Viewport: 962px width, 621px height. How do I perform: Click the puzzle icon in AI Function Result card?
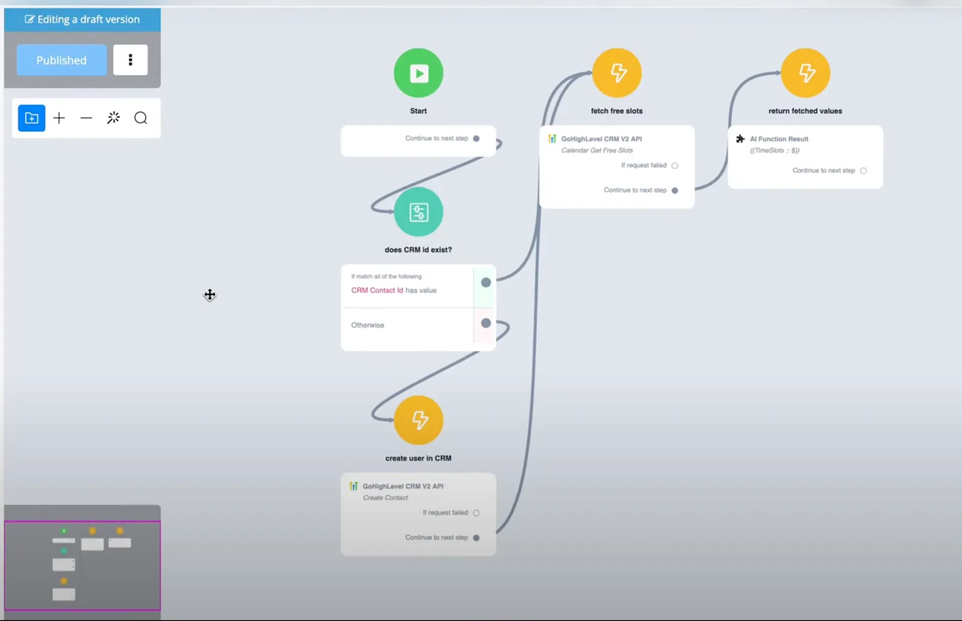pyautogui.click(x=740, y=139)
